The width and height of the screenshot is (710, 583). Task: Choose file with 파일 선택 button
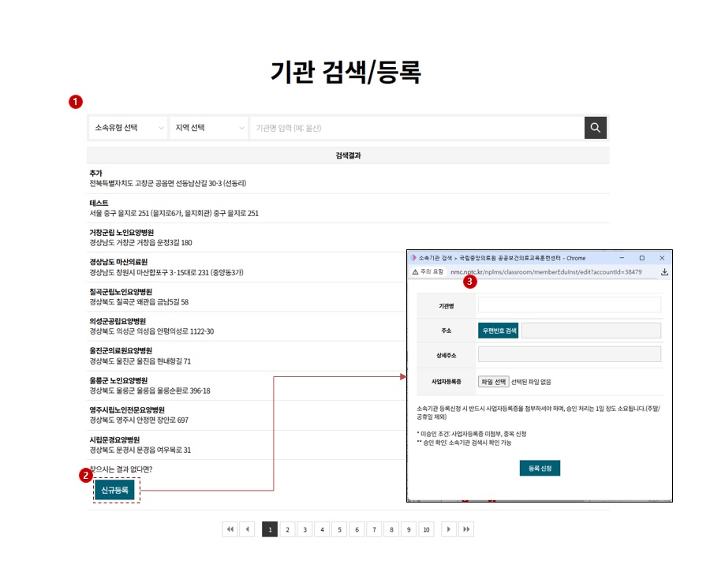point(493,382)
